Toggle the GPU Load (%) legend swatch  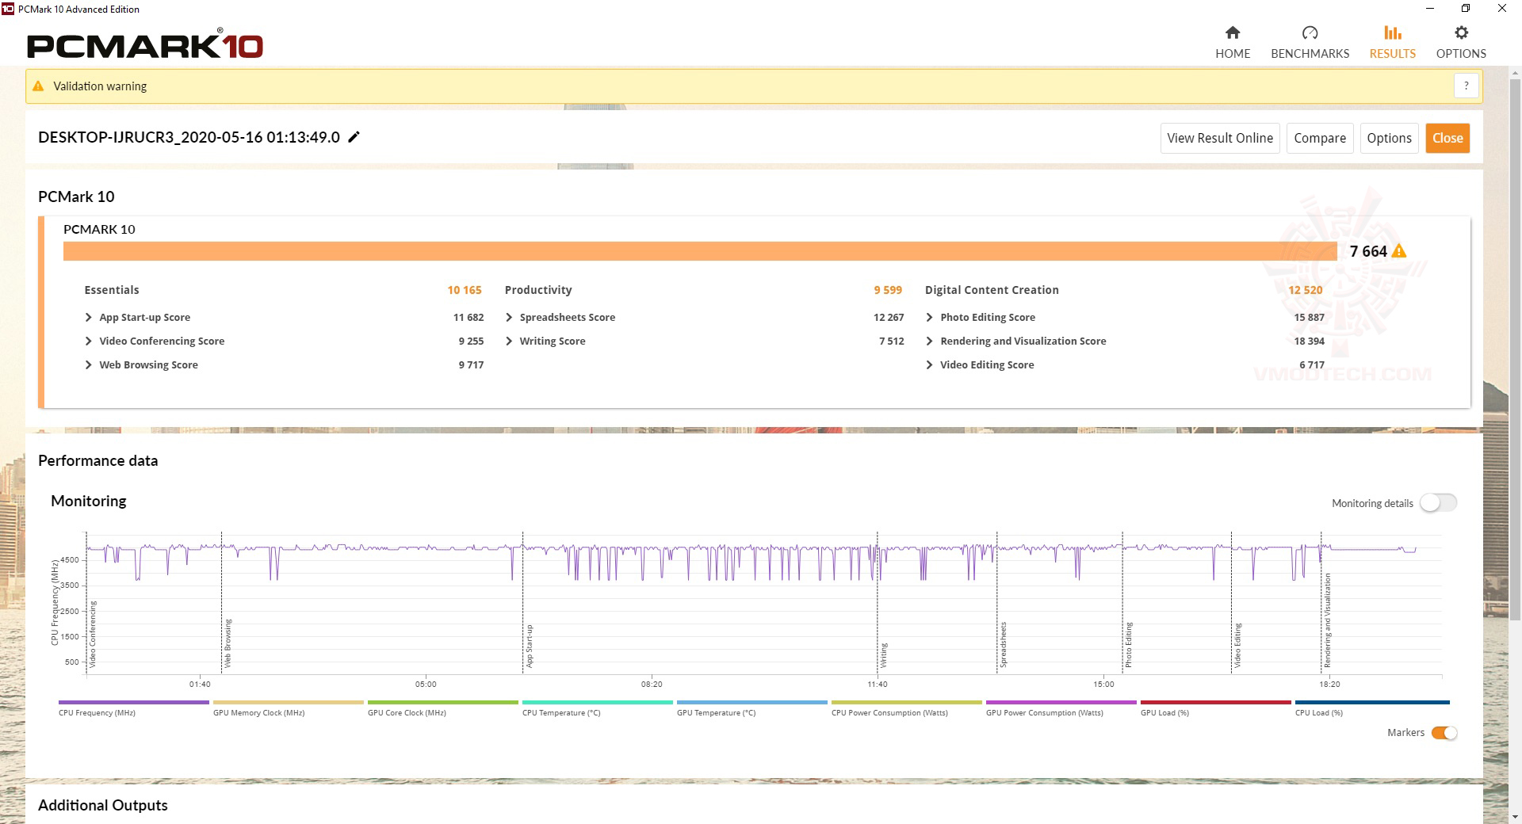(1215, 702)
